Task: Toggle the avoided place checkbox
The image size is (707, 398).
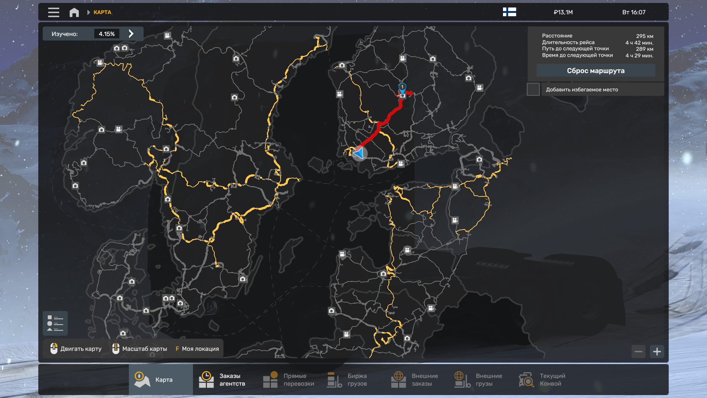Action: 533,89
